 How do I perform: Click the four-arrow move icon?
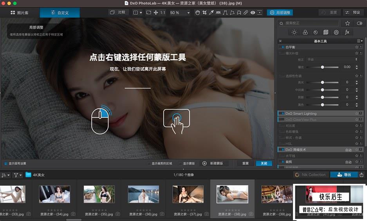pos(155,13)
